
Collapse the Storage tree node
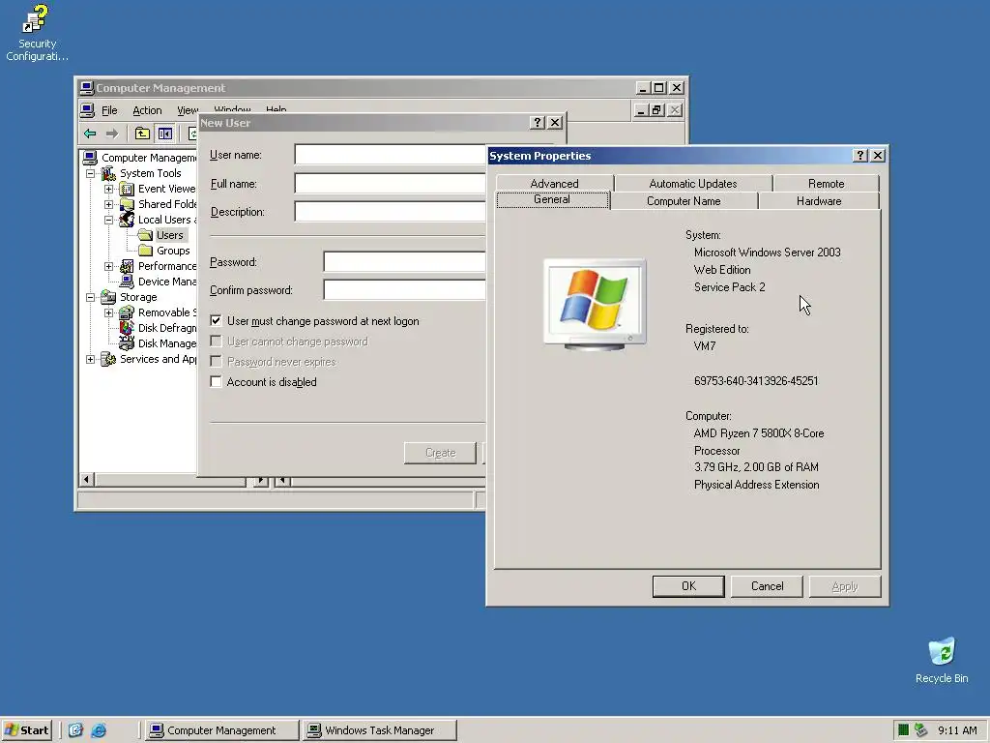pyautogui.click(x=90, y=297)
